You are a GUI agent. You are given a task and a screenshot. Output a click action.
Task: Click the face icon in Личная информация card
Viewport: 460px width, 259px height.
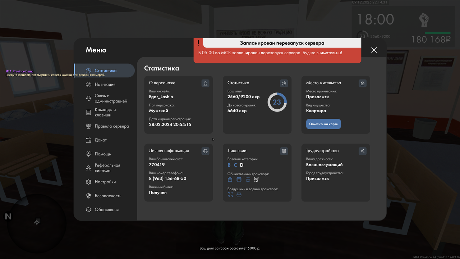pos(205,151)
